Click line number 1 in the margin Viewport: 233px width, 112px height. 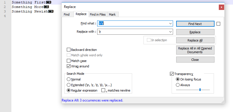coord(5,2)
